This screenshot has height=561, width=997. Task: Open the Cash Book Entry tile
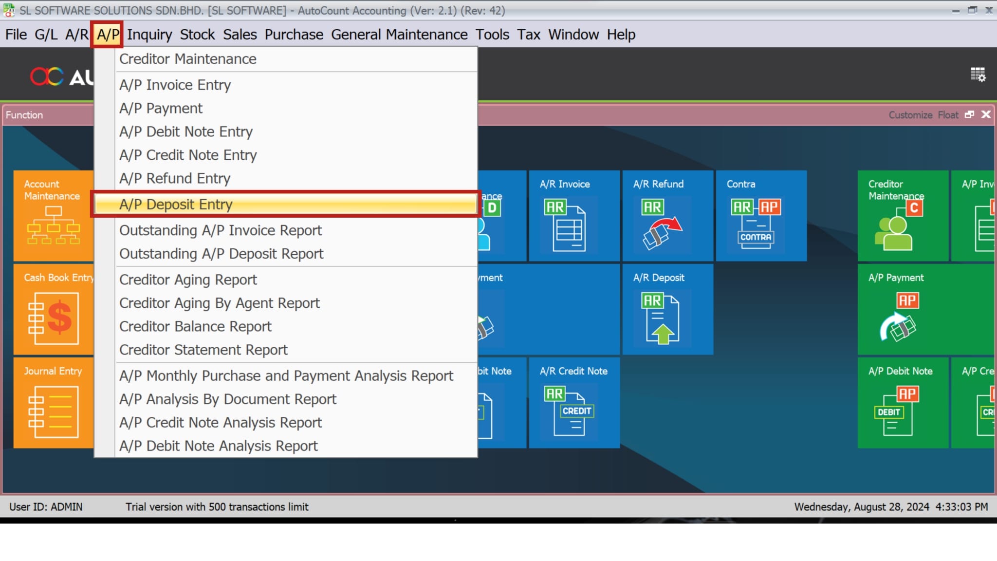(53, 309)
